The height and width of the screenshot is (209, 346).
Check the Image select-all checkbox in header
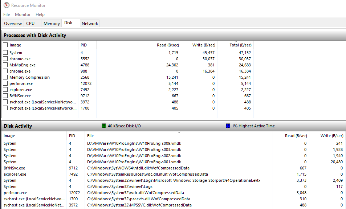(x=5, y=45)
